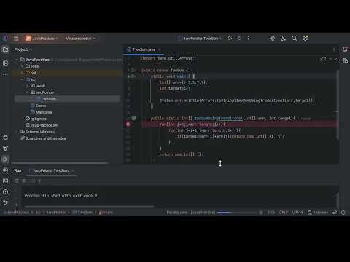
Task: Click the main breadcrumb in status bar
Action: (x=106, y=213)
